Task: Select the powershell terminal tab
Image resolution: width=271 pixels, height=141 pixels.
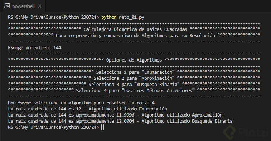Action: coord(23,6)
